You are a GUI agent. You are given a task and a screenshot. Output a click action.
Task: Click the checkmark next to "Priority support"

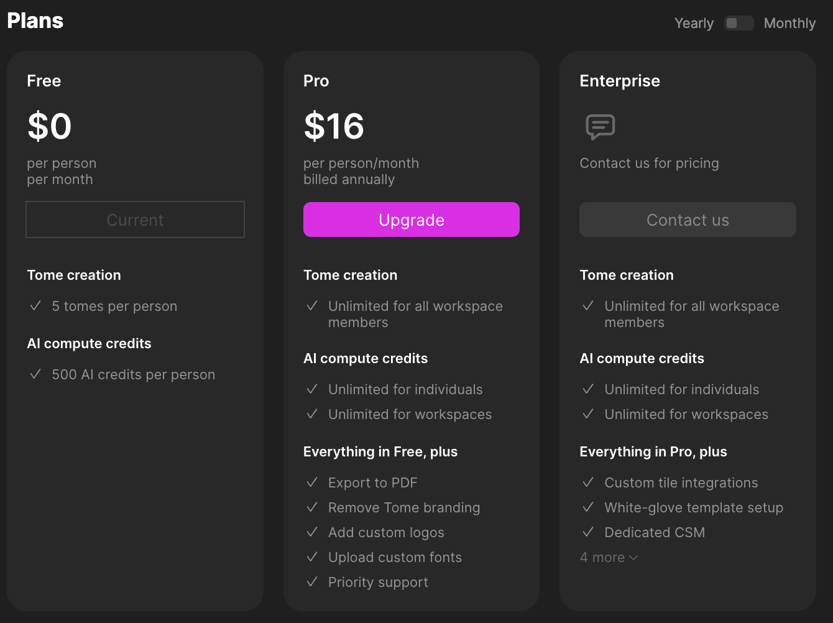click(312, 582)
